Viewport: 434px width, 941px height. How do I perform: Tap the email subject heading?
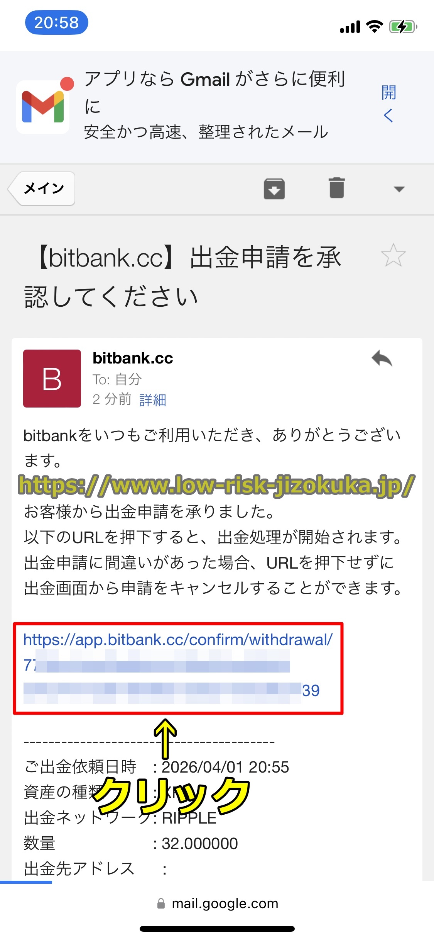click(x=183, y=277)
